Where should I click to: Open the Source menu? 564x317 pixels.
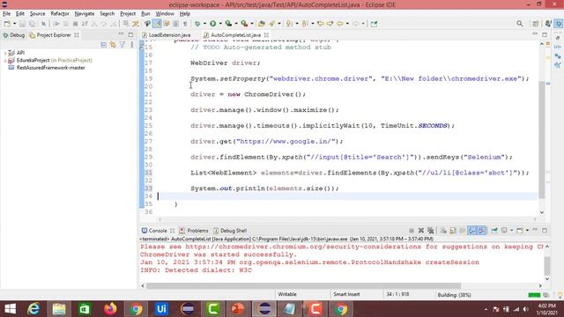37,14
